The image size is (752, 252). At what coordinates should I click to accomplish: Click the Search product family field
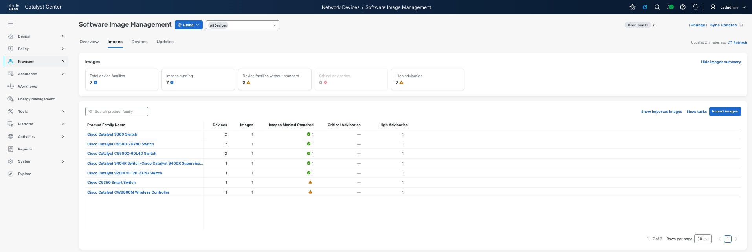coord(117,112)
